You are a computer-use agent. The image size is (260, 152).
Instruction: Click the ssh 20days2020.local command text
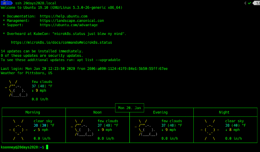click(36, 3)
